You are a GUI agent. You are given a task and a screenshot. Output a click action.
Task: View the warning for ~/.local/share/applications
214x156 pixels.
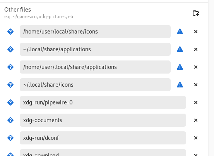(180, 49)
